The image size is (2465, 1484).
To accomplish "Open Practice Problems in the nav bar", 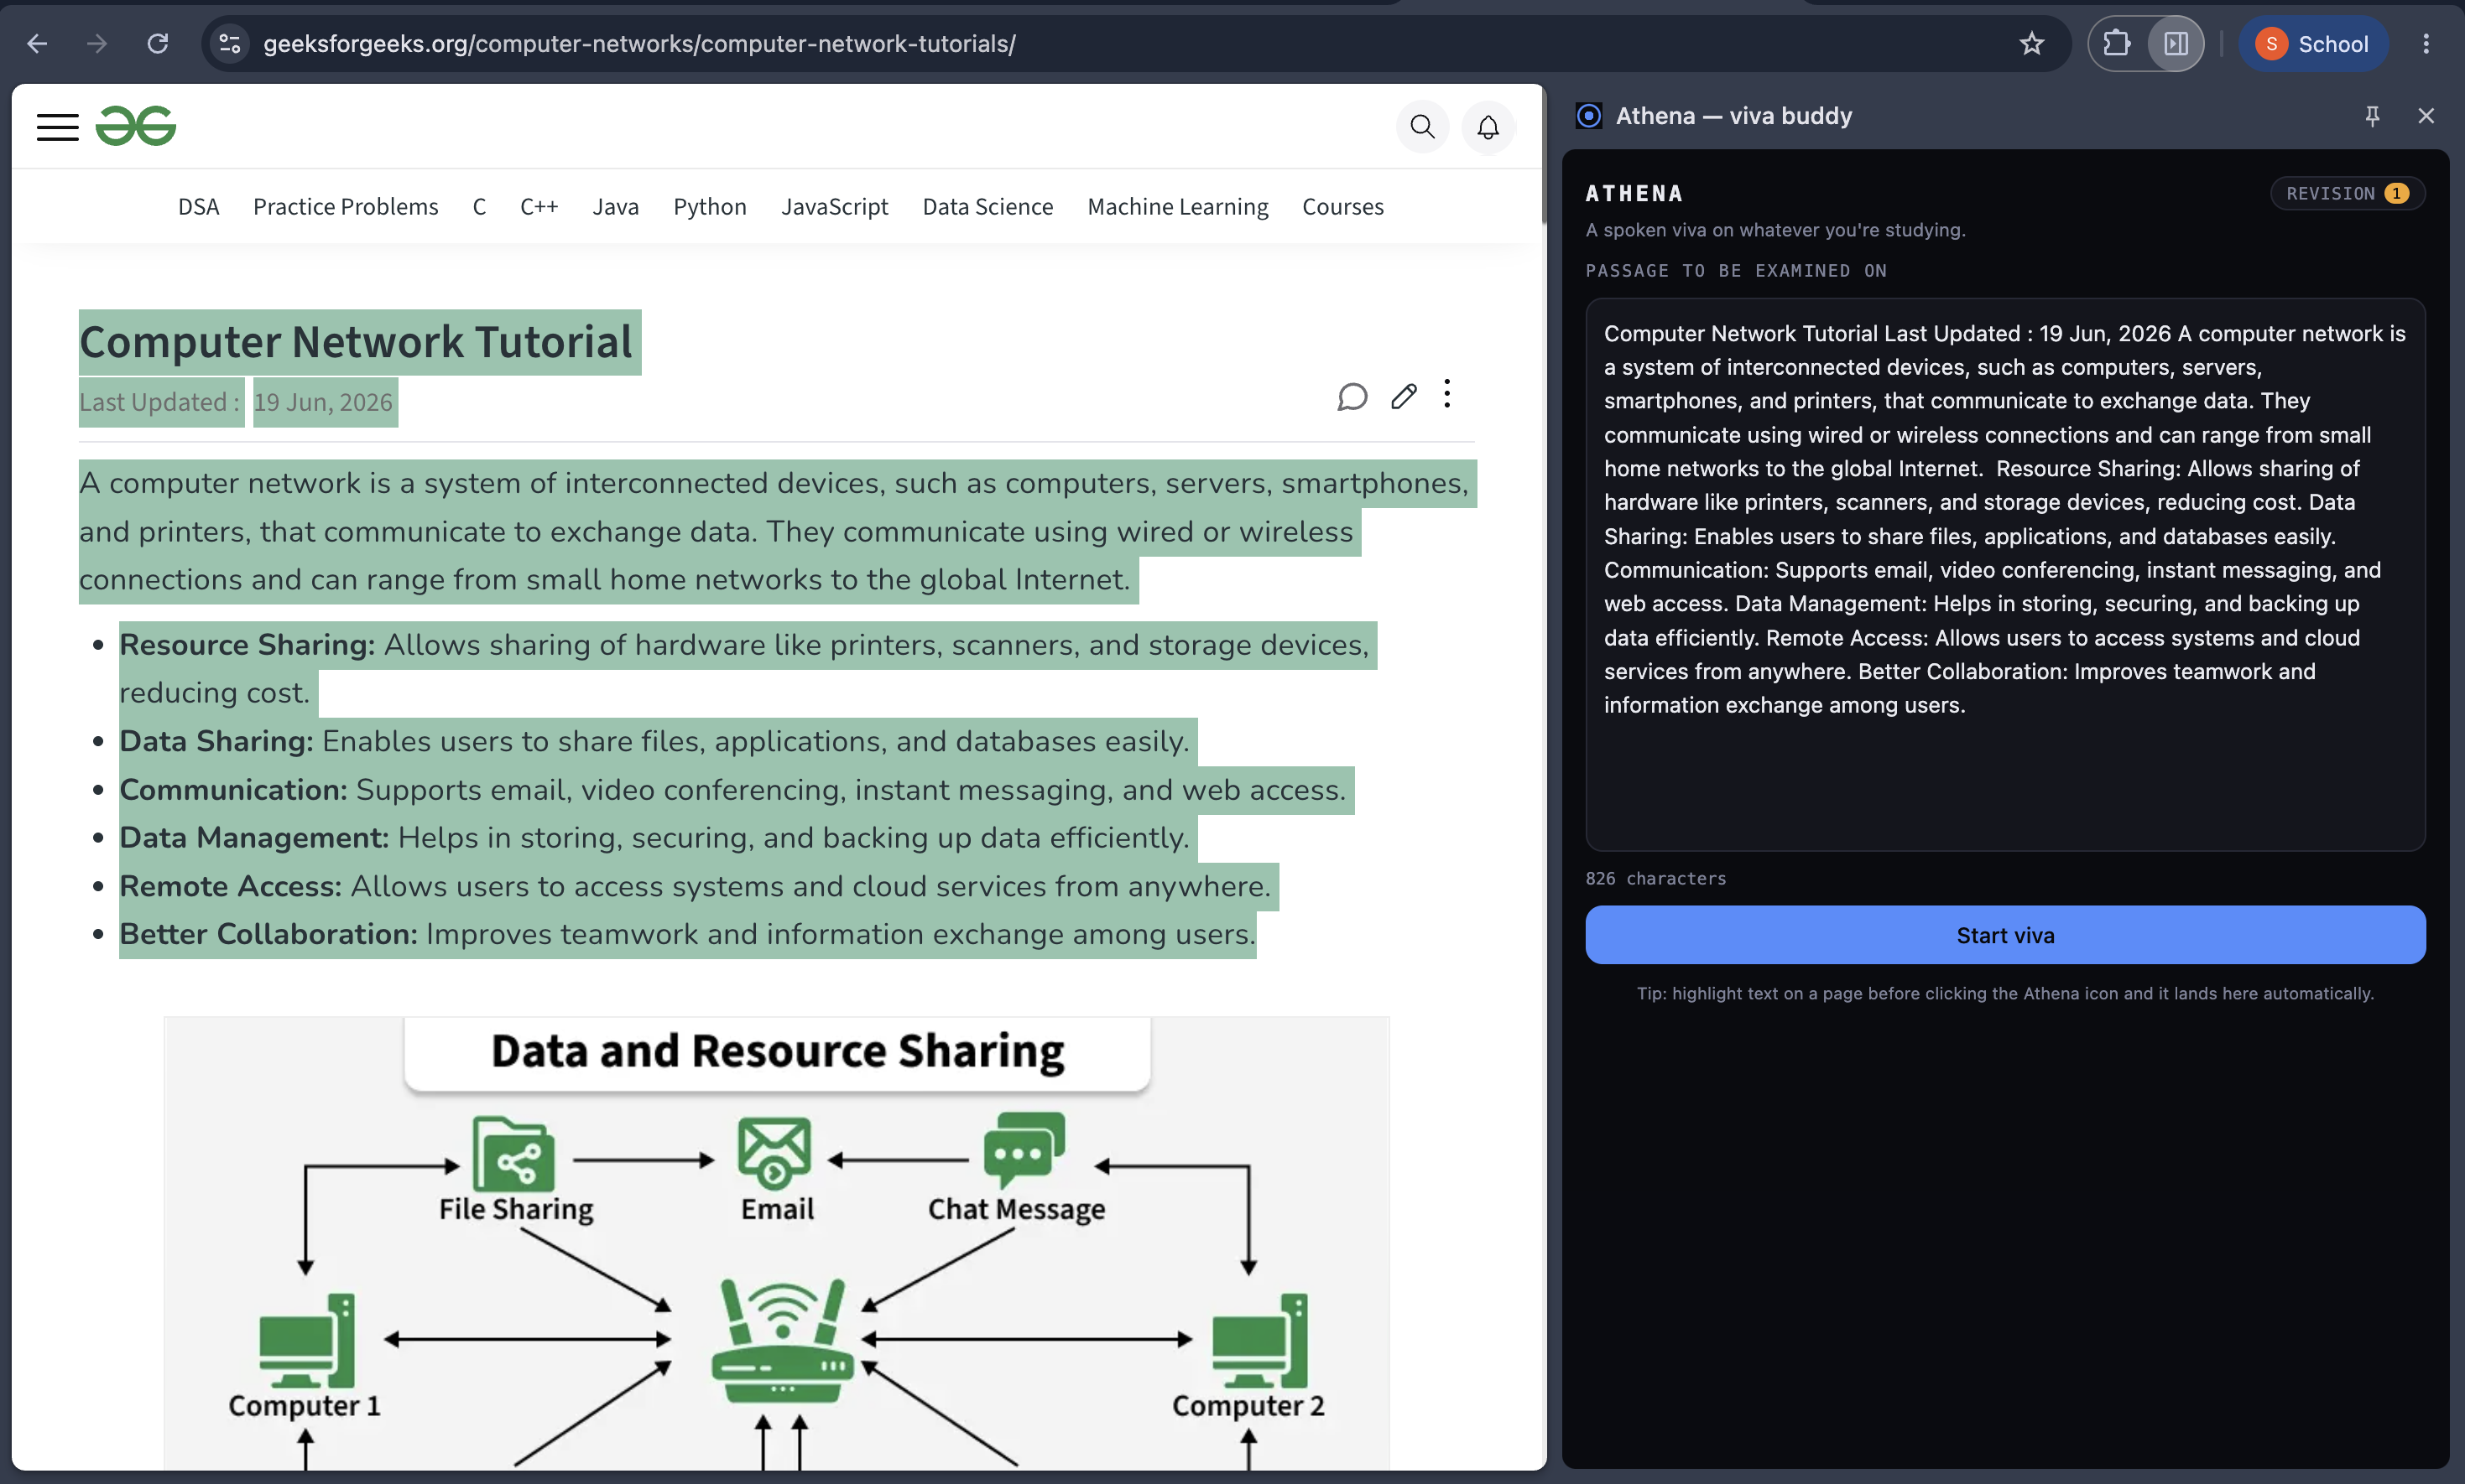I will [x=345, y=207].
